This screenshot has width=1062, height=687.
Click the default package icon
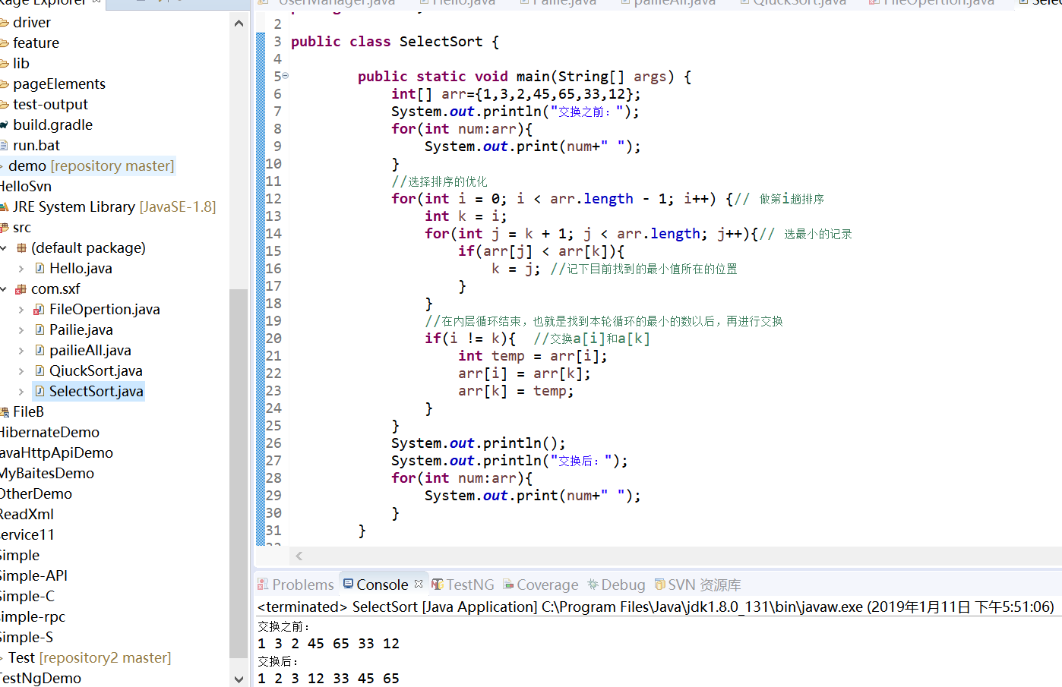point(21,247)
